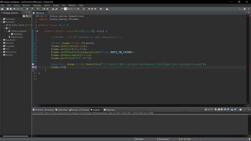251x141 pixels.
Task: Switch to the Properties tab
Action: coord(109,110)
